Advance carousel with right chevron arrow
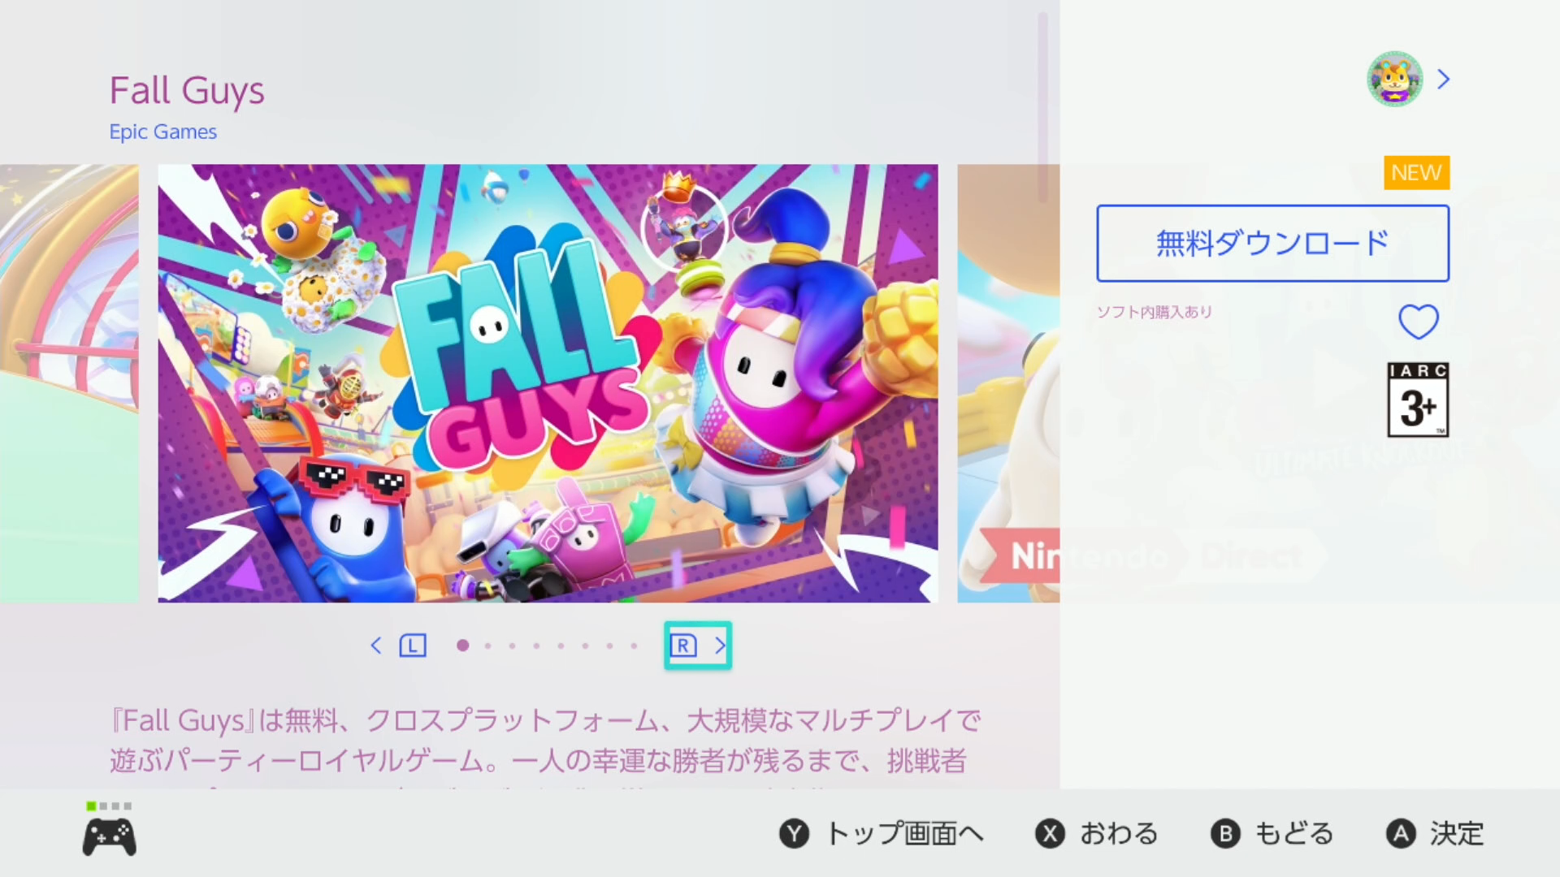The height and width of the screenshot is (877, 1560). coord(720,646)
